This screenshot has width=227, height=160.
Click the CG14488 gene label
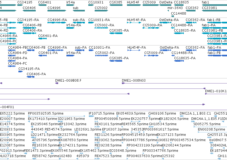coord(178,13)
